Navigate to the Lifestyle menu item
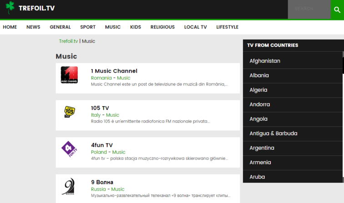This screenshot has height=203, width=344. 227,27
